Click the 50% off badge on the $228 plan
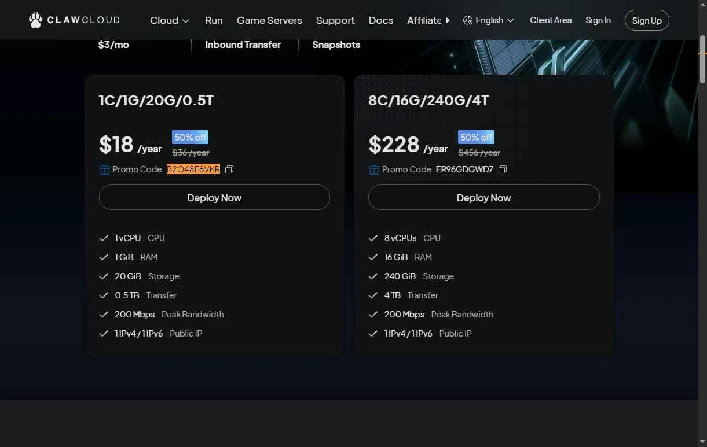This screenshot has width=707, height=447. [476, 137]
